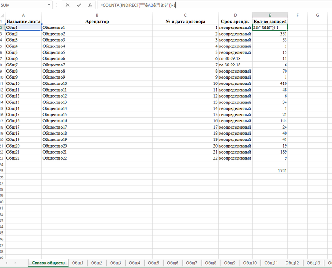Image resolution: width=332 pixels, height=268 pixels.
Task: Click the Срок аренды header cell
Action: (x=235, y=21)
